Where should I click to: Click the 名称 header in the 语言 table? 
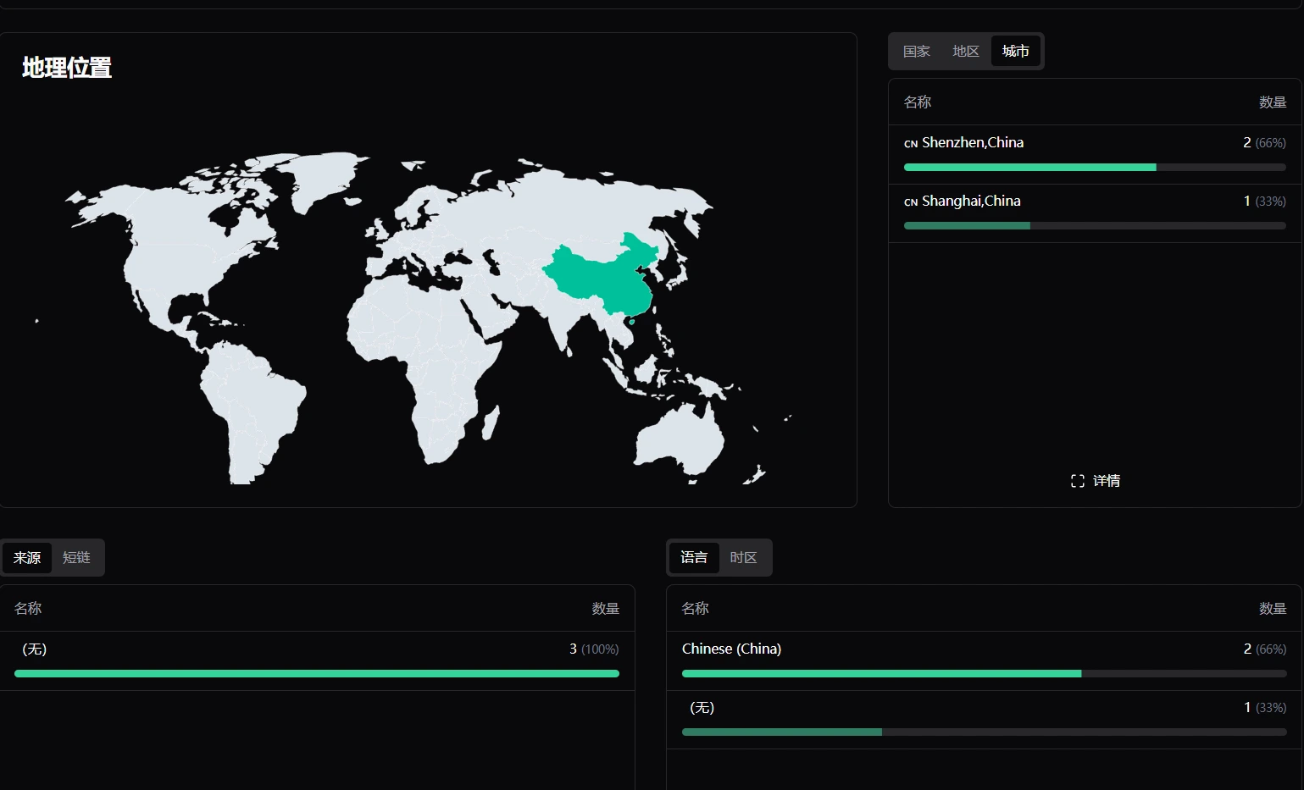[x=695, y=609]
